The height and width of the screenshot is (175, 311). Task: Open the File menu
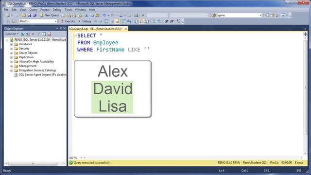(x=6, y=10)
